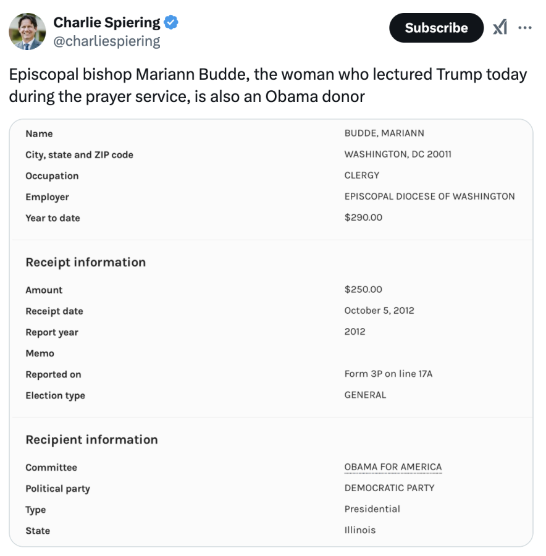Click the October 5, 2012 receipt date
Image resolution: width=546 pixels, height=556 pixels.
point(379,310)
